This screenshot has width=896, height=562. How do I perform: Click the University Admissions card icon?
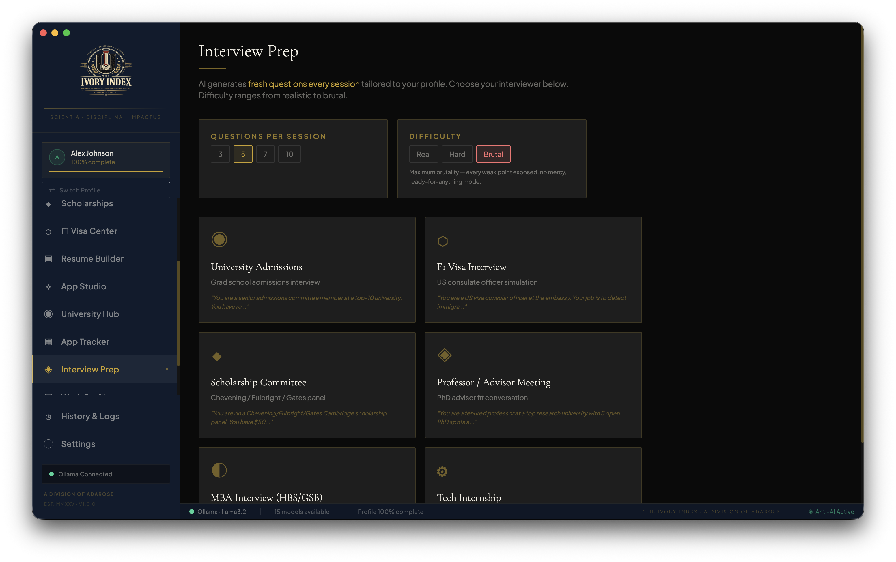pyautogui.click(x=219, y=239)
